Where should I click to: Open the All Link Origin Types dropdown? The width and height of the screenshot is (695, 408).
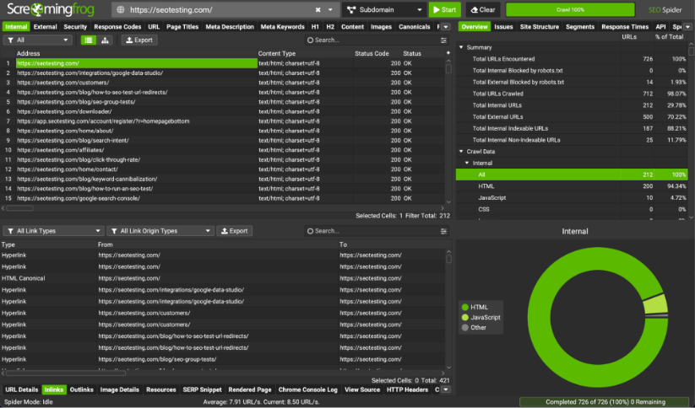(160, 231)
